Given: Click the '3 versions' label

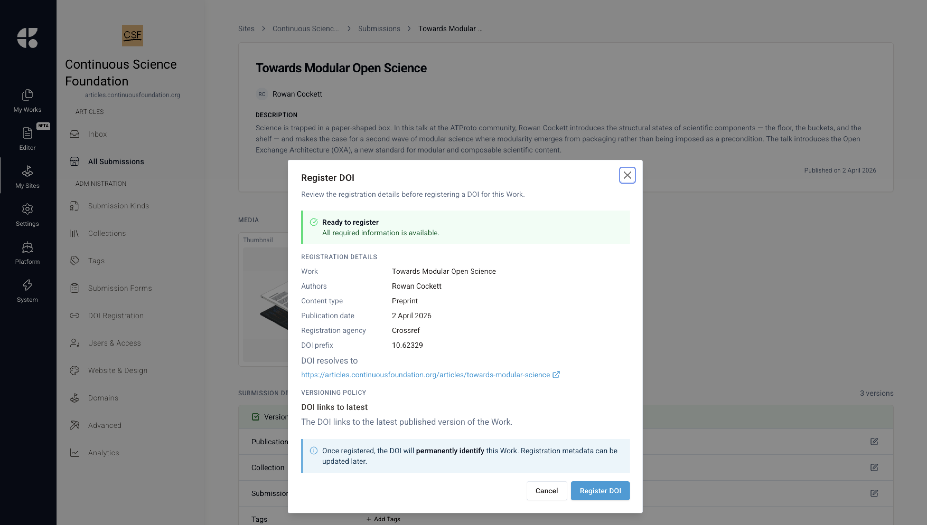Looking at the screenshot, I should pyautogui.click(x=876, y=393).
